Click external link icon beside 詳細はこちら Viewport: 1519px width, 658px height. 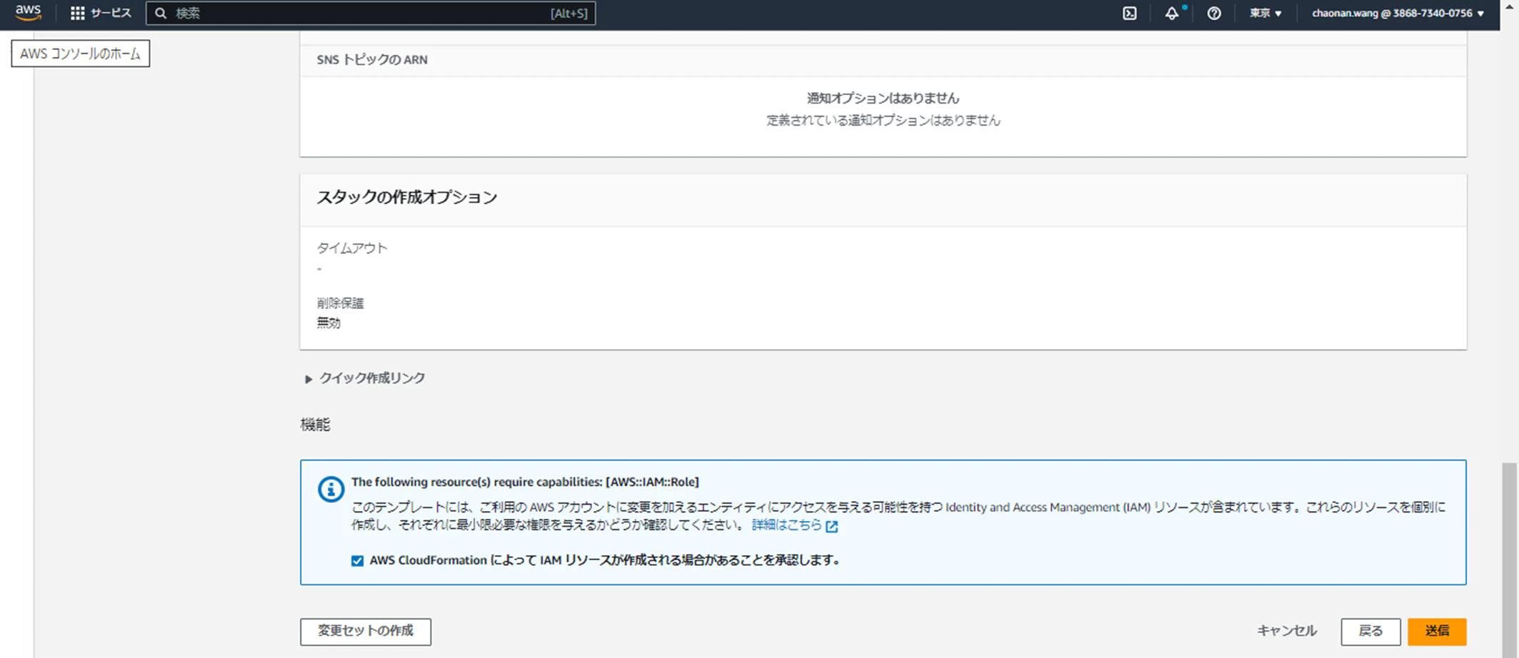(x=832, y=526)
